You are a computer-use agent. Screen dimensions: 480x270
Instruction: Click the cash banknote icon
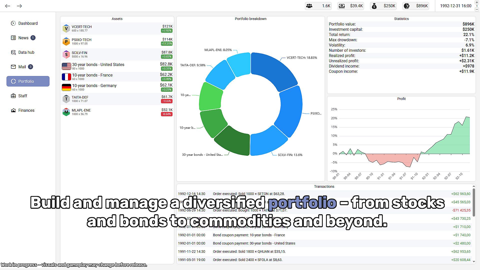(x=342, y=6)
